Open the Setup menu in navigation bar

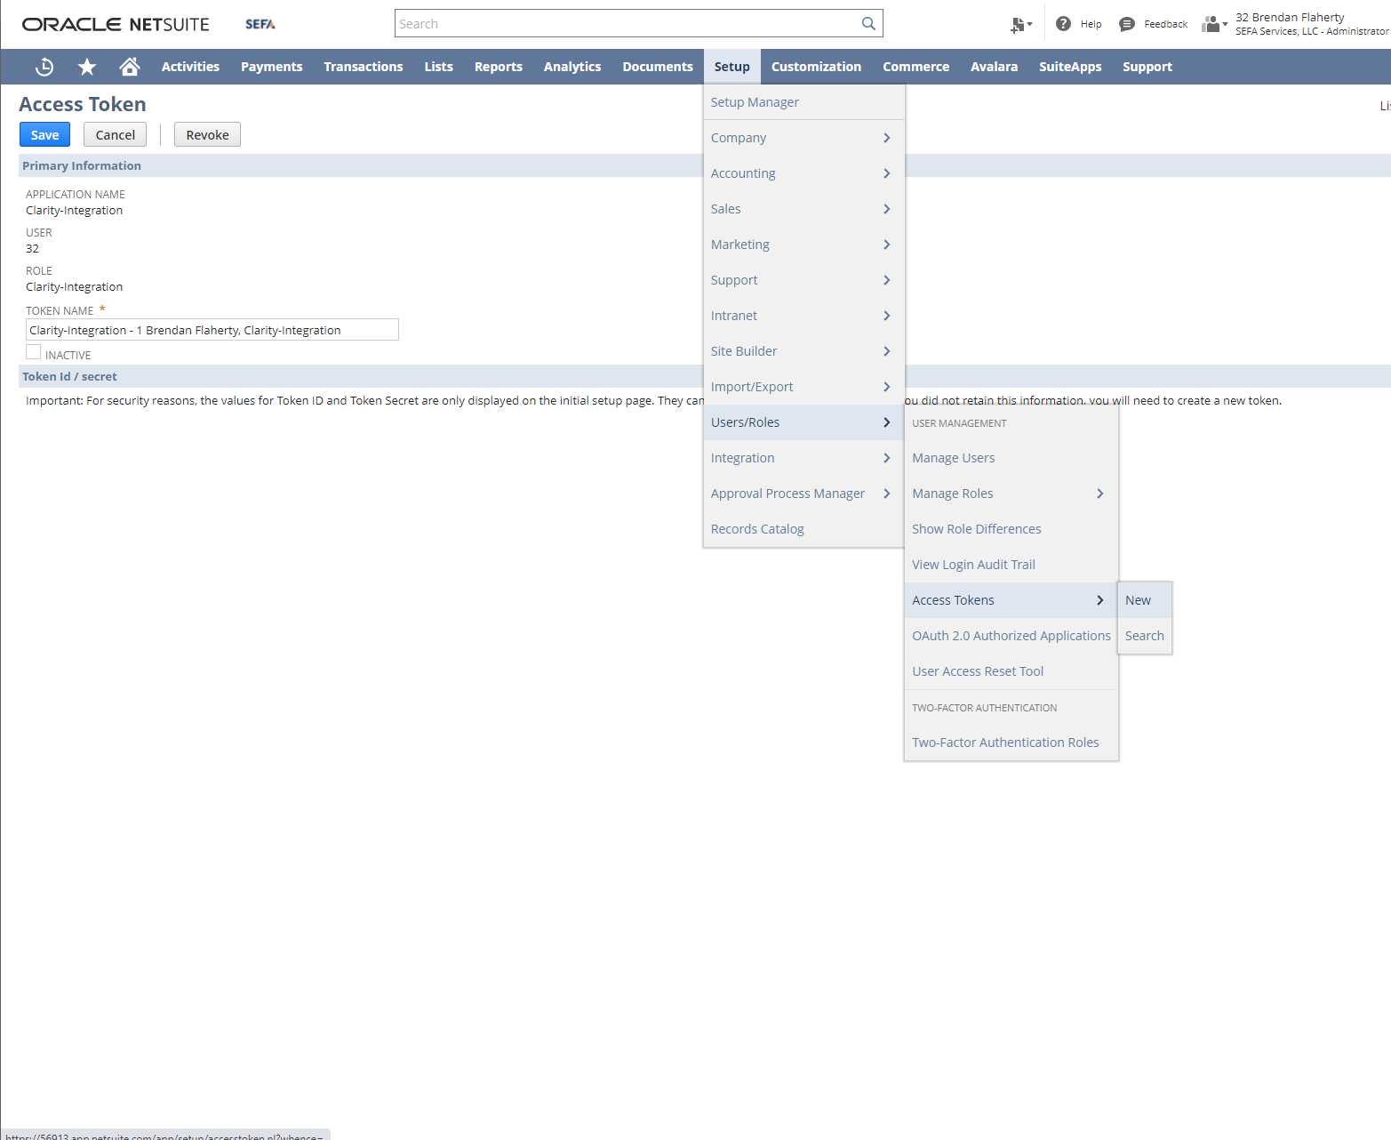point(731,67)
